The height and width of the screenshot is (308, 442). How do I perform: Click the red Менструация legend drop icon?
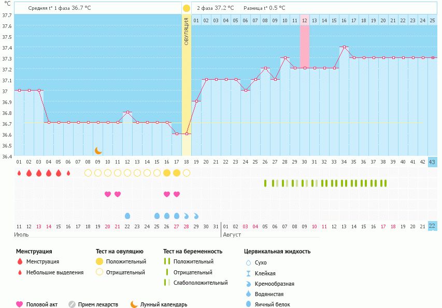(x=20, y=261)
